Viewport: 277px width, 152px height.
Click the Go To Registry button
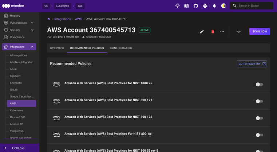click(x=252, y=64)
